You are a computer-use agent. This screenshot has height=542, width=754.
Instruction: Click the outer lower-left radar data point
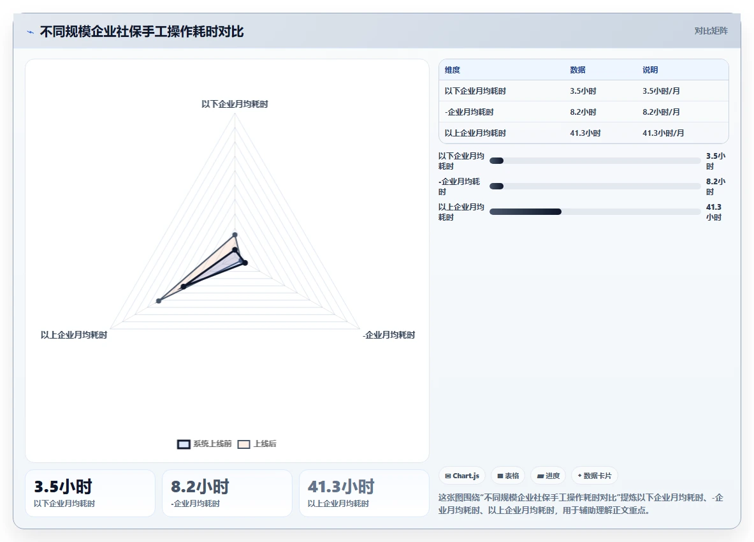tap(159, 301)
